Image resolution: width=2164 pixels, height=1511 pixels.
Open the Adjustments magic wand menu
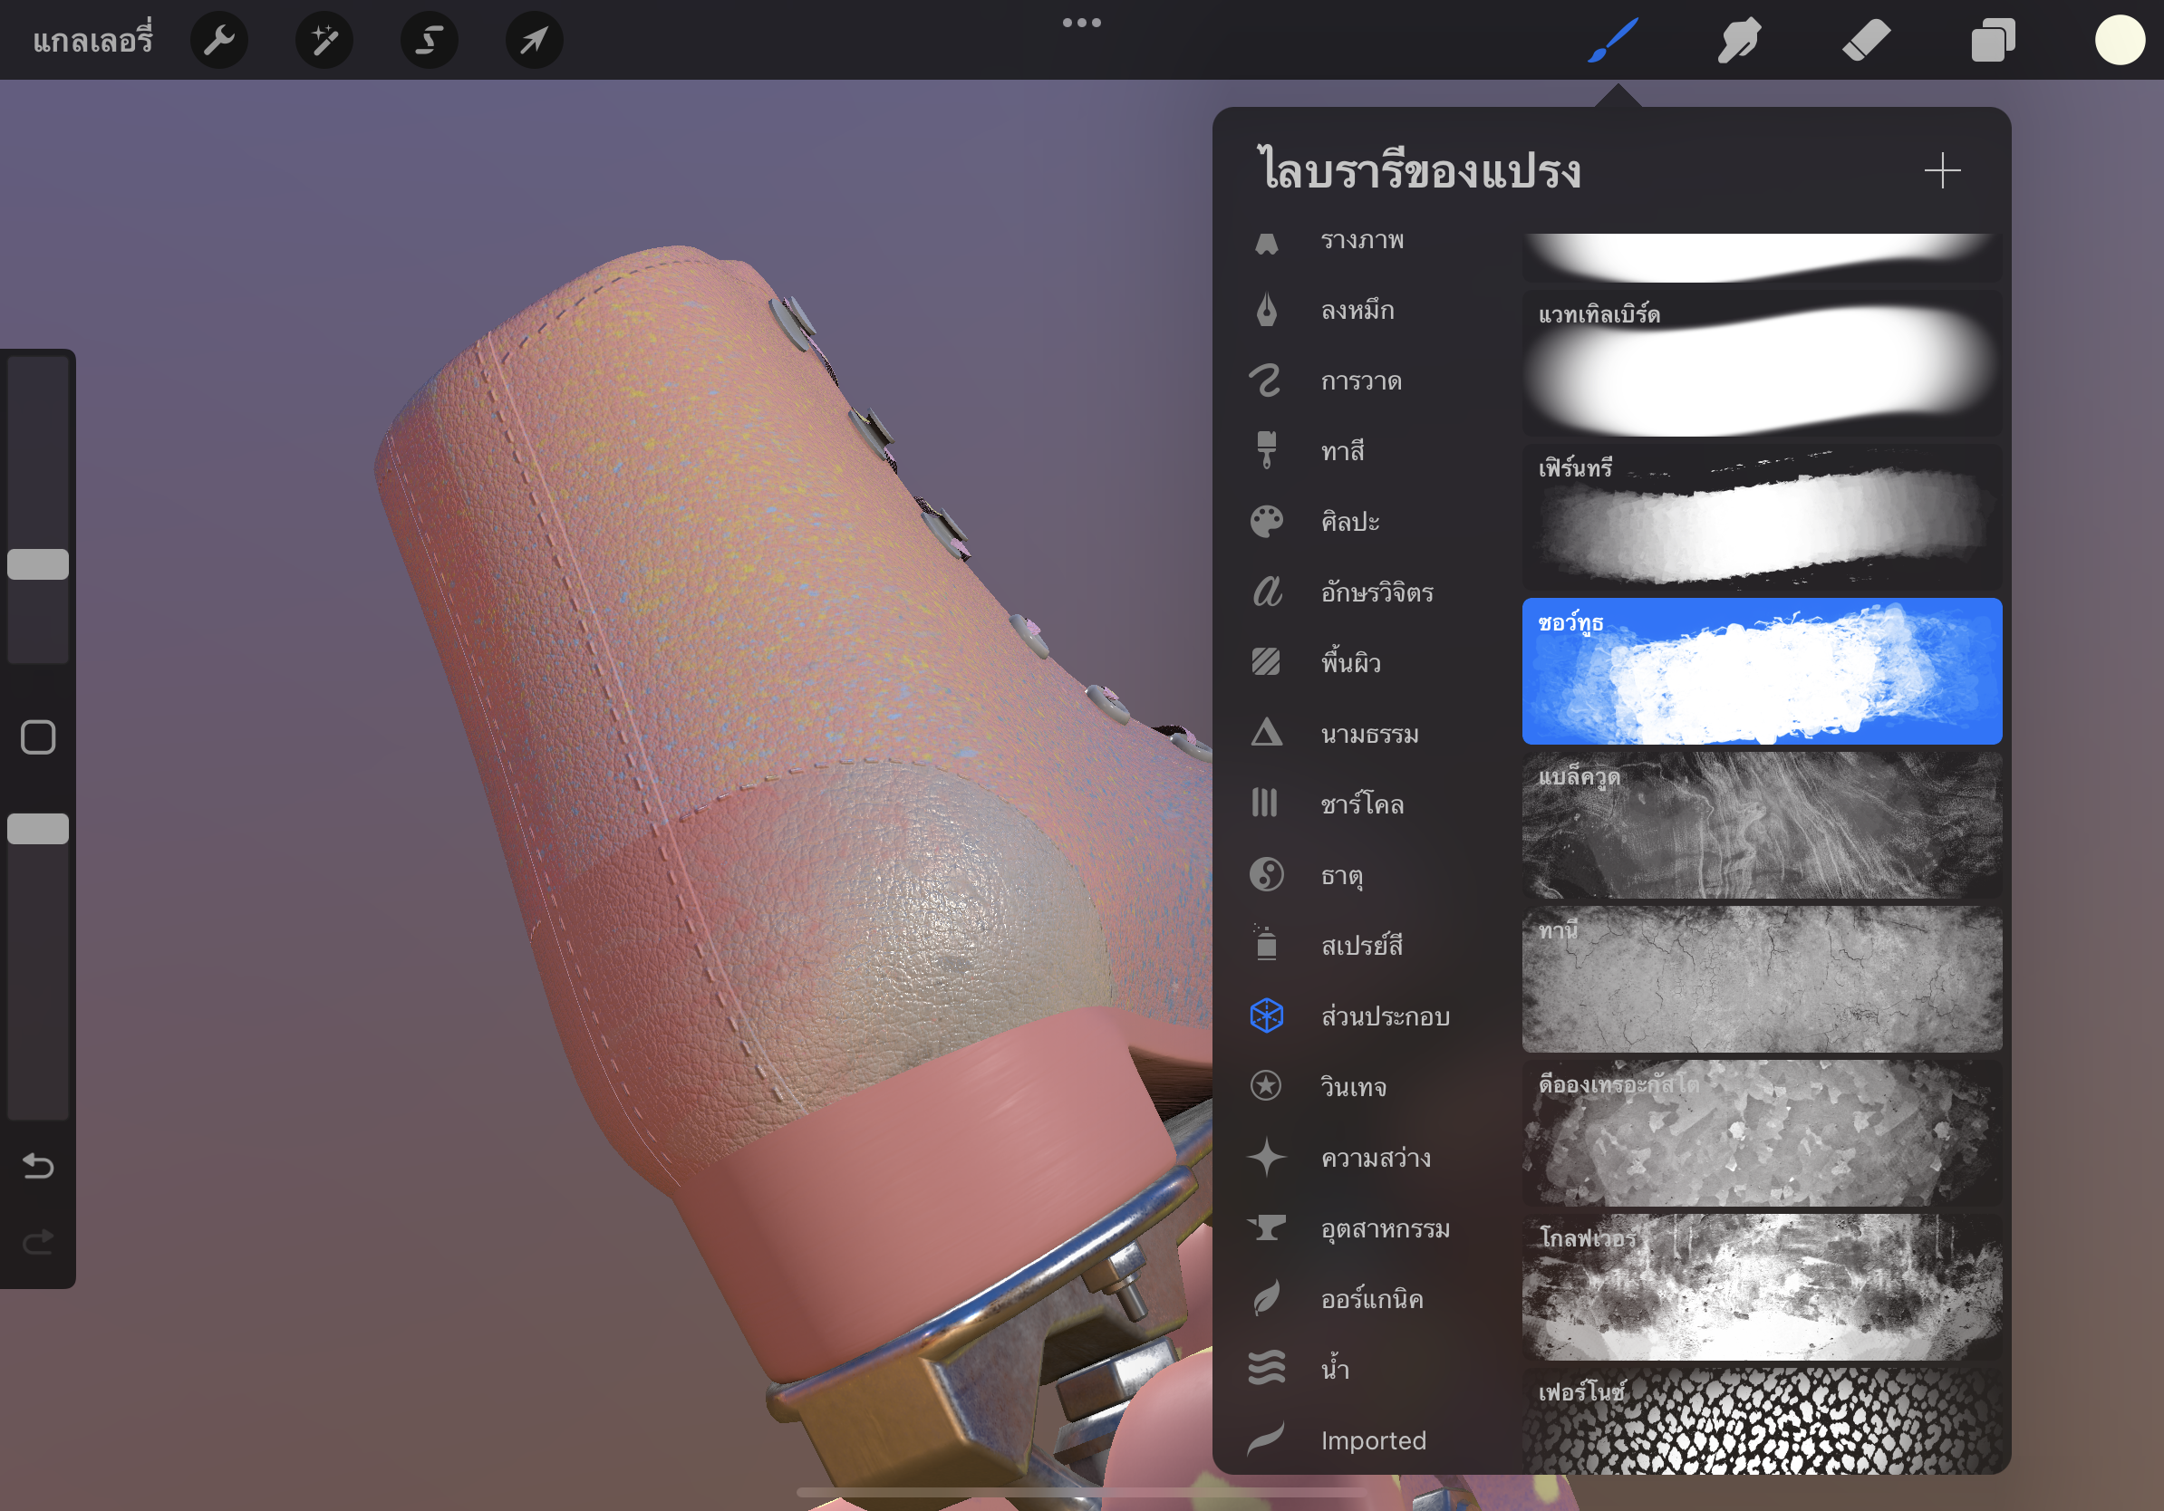pyautogui.click(x=324, y=41)
